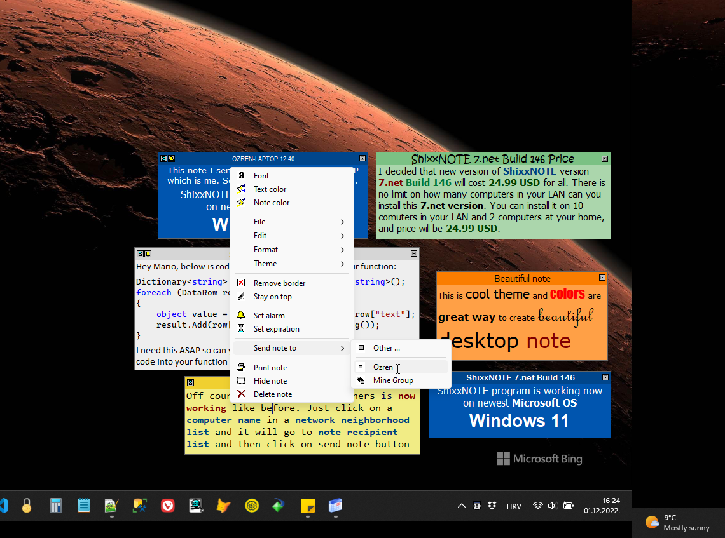
Task: Click the Windows 11 text in blue note
Action: [519, 420]
